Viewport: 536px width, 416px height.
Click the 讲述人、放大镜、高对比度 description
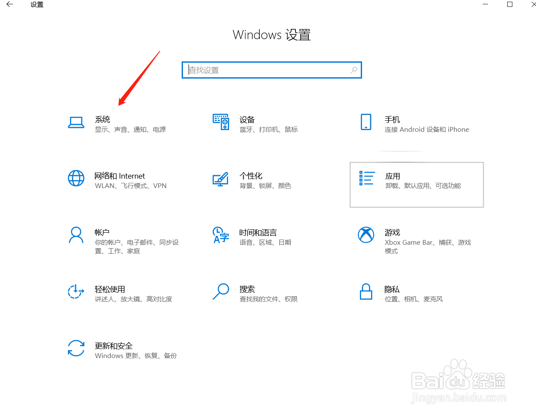point(134,299)
